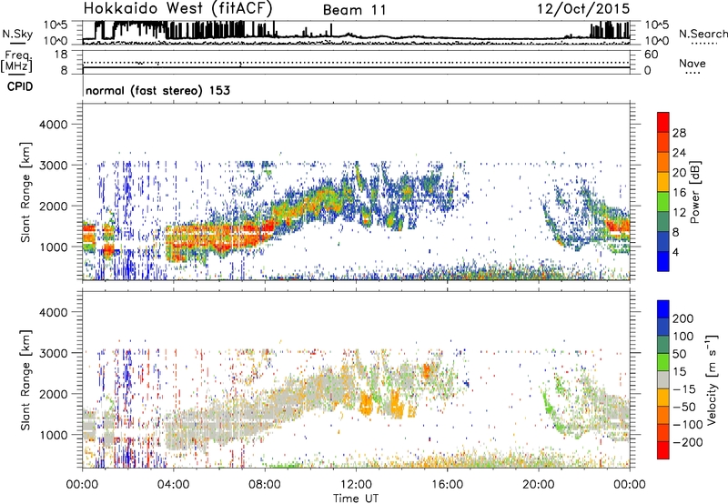Viewport: 728px width, 504px height.
Task: Click the '04:00' time axis label
Action: (x=174, y=485)
